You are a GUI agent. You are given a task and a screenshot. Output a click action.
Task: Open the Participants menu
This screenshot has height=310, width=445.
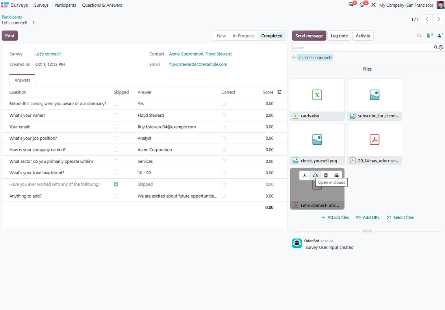[65, 5]
